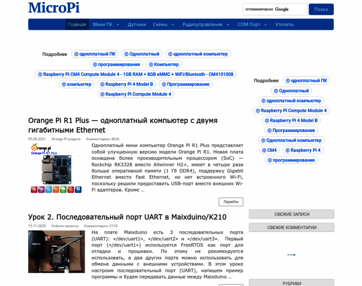Open the MicroPi logo home link
Image resolution: width=362 pixels, height=286 pixels.
(x=54, y=8)
